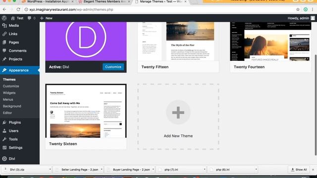Open the comments bubble in admin bar
The height and width of the screenshot is (178, 317).
(29, 18)
